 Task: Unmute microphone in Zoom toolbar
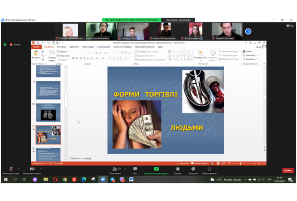point(8,169)
